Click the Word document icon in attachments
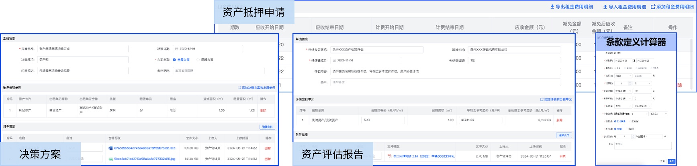The width and height of the screenshot is (697, 166). click(x=110, y=148)
